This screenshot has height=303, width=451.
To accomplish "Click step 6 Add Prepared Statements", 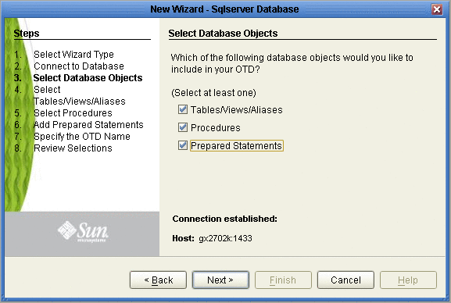I will click(x=88, y=125).
